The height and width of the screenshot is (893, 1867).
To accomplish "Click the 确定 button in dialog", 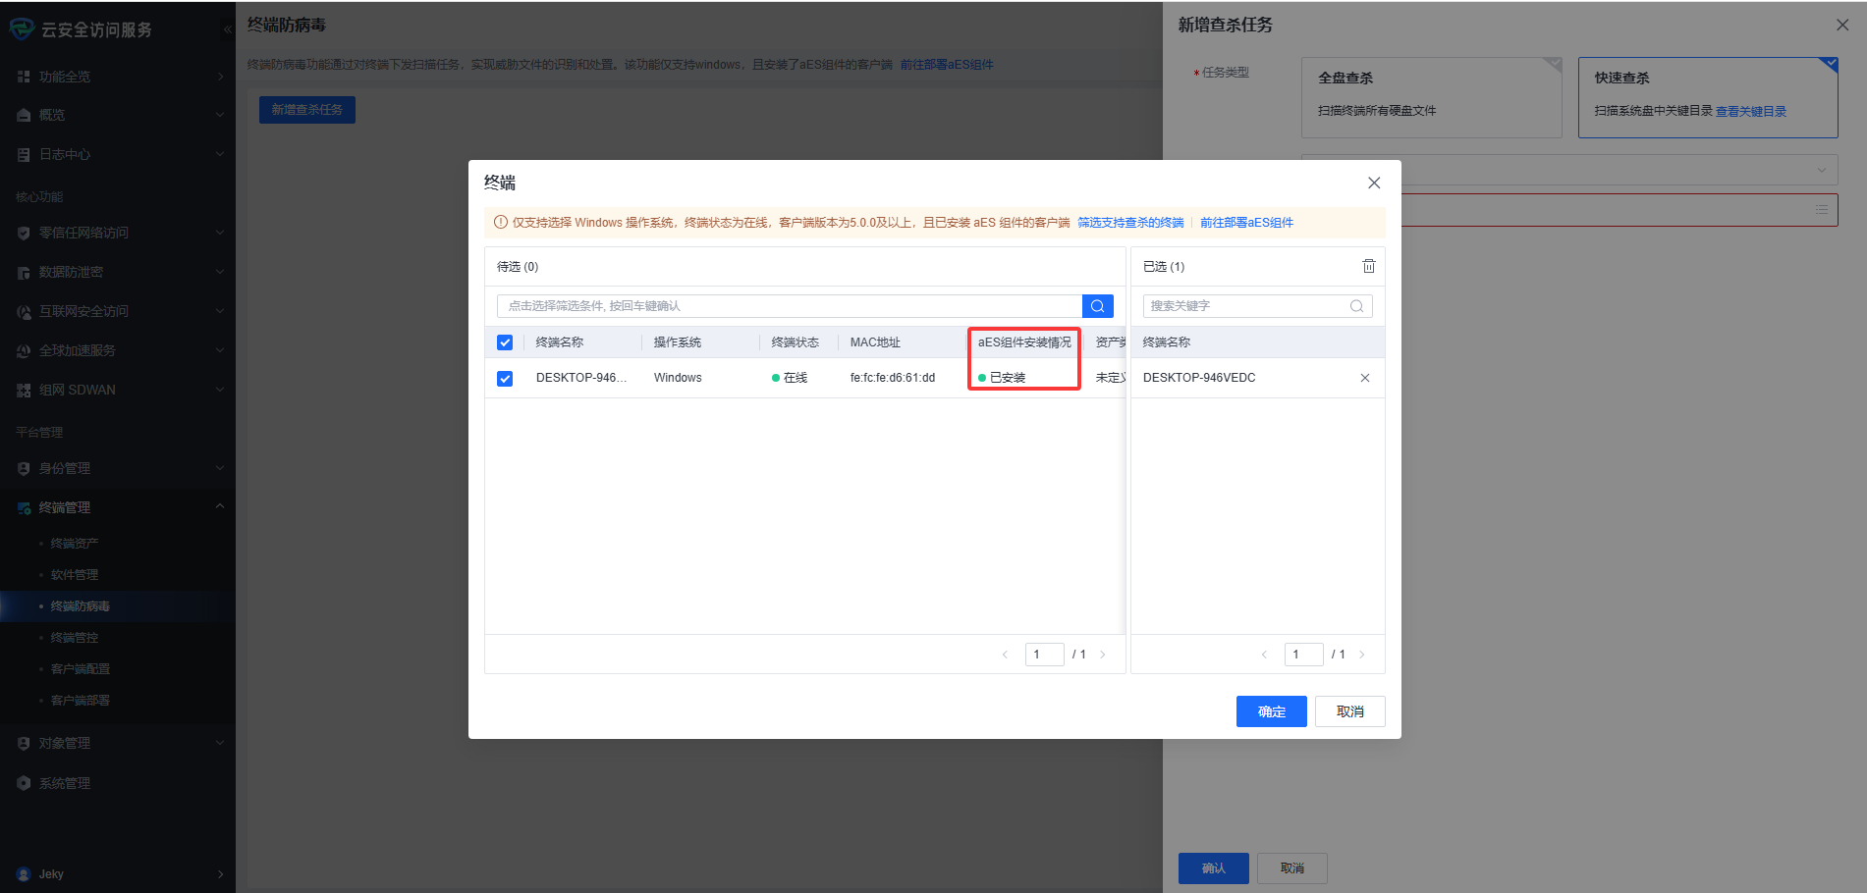I will pyautogui.click(x=1271, y=711).
